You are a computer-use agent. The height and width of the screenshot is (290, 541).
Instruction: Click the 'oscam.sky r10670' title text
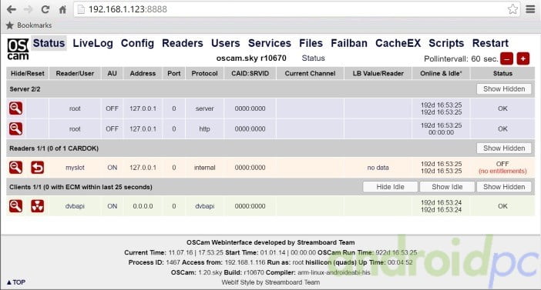[251, 58]
